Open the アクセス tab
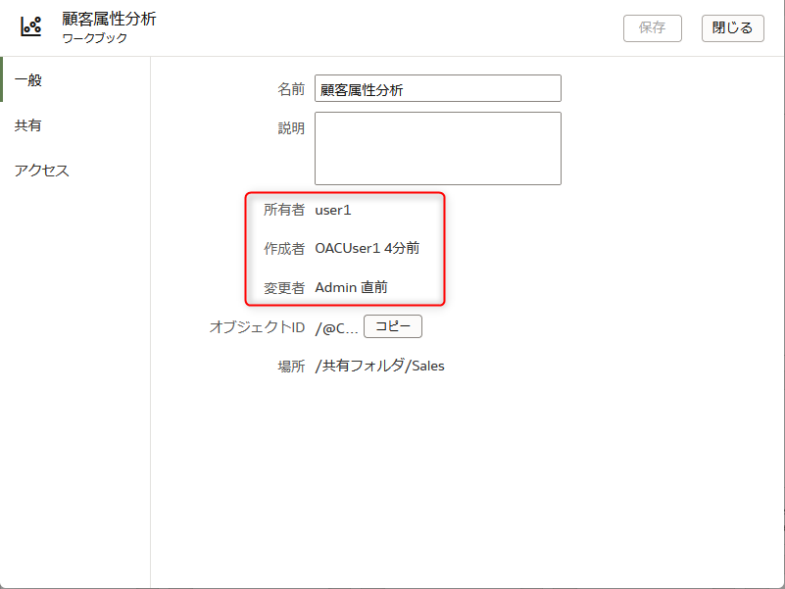This screenshot has width=785, height=589. coord(75,171)
